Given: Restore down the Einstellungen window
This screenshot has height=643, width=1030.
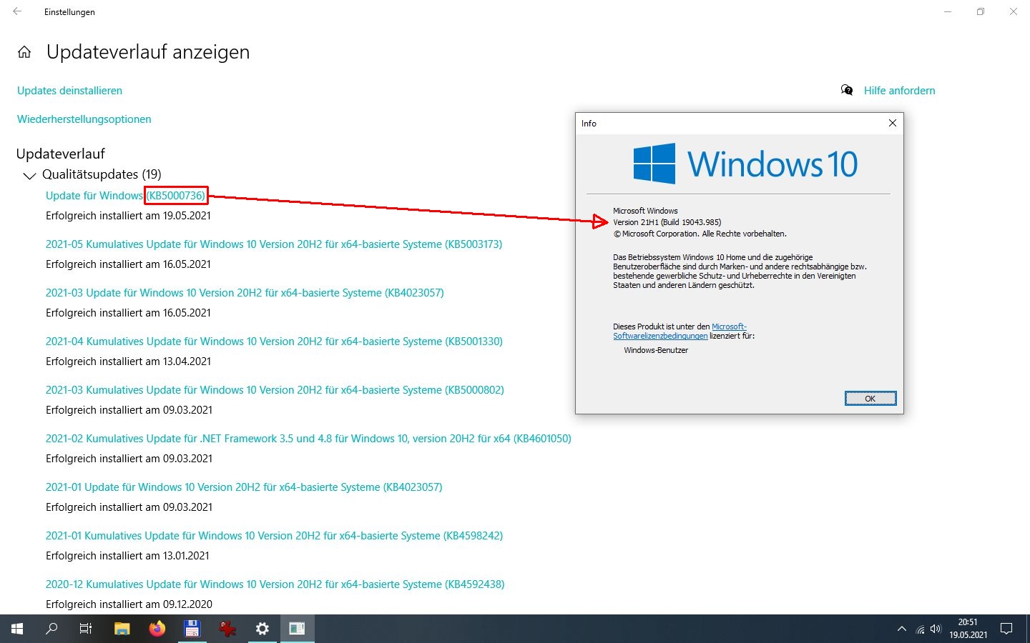Looking at the screenshot, I should point(981,11).
